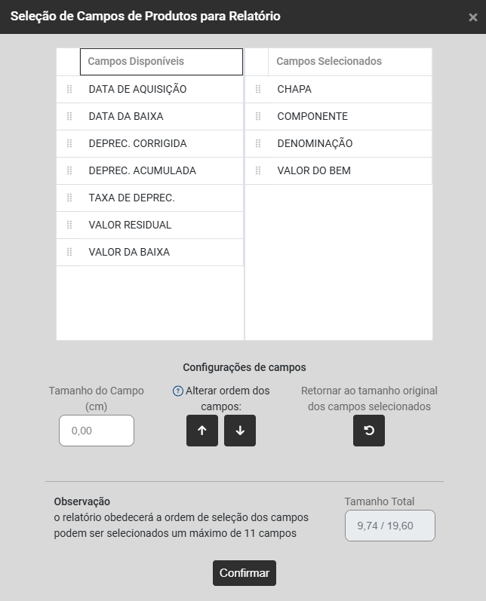Select DEPREC. CORRIGIDA in available fields
This screenshot has height=601, width=486.
tap(137, 143)
